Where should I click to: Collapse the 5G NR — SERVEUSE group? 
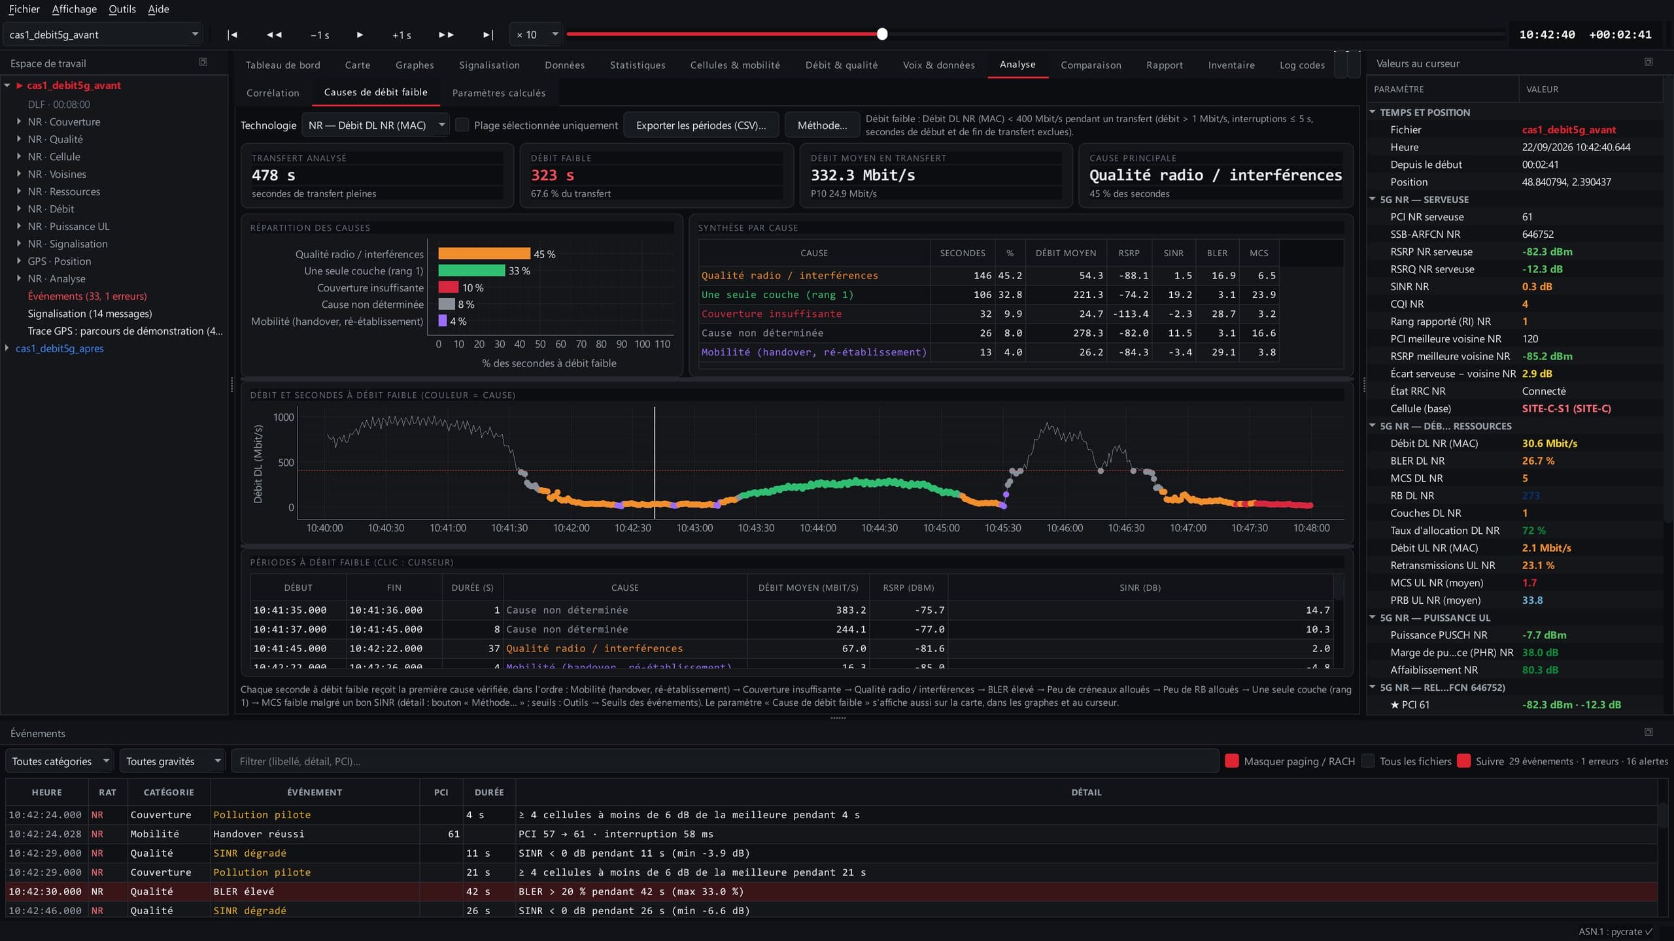coord(1373,199)
